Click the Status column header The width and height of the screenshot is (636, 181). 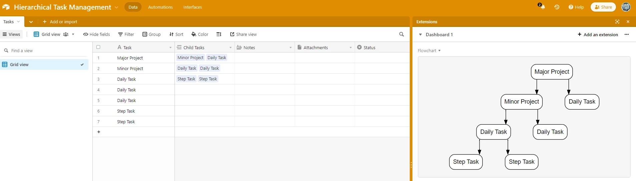coord(382,47)
